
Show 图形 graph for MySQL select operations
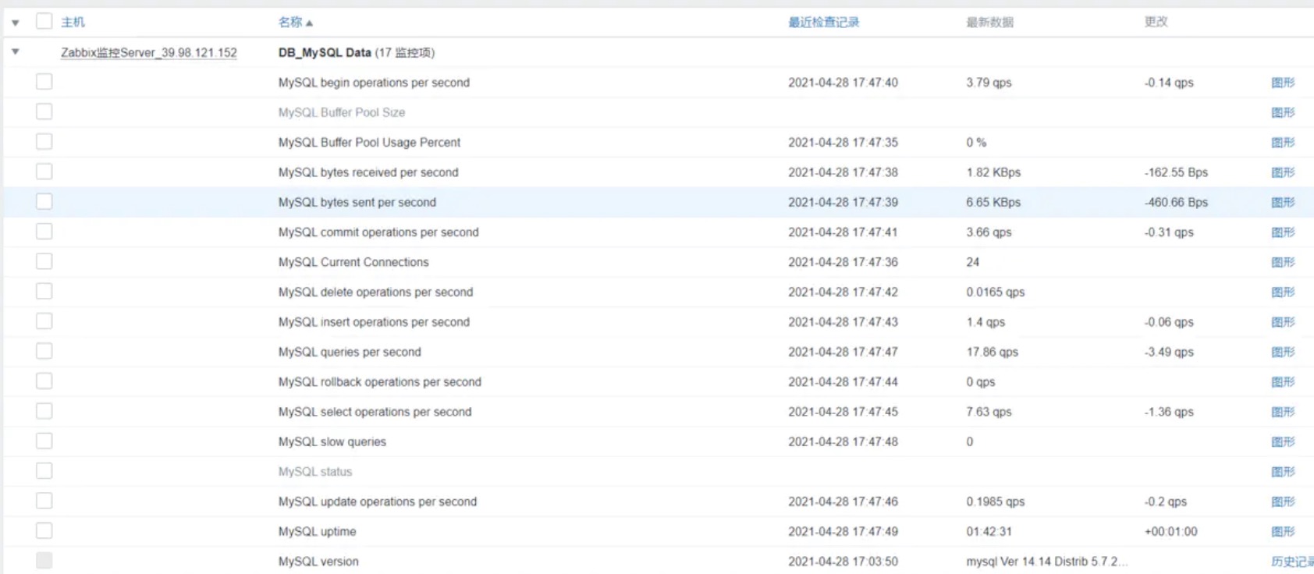pyautogui.click(x=1282, y=412)
